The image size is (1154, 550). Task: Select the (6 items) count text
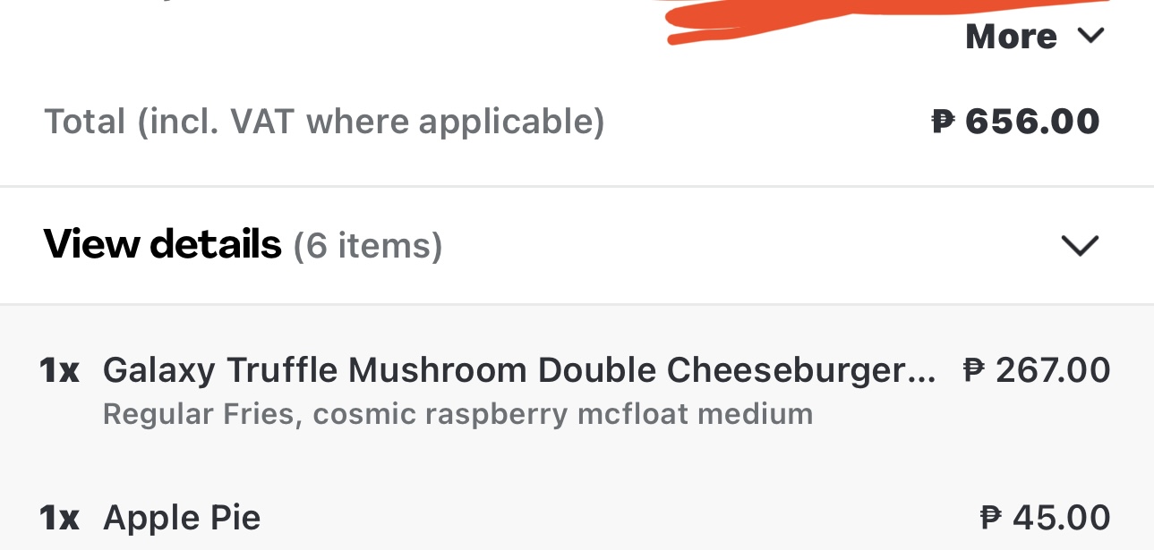(368, 246)
